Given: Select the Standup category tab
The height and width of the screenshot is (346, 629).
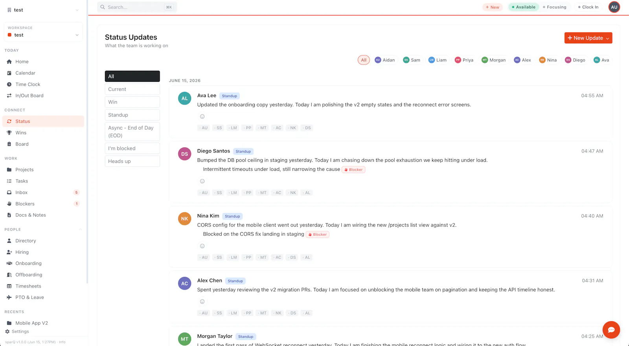Looking at the screenshot, I should click(132, 115).
